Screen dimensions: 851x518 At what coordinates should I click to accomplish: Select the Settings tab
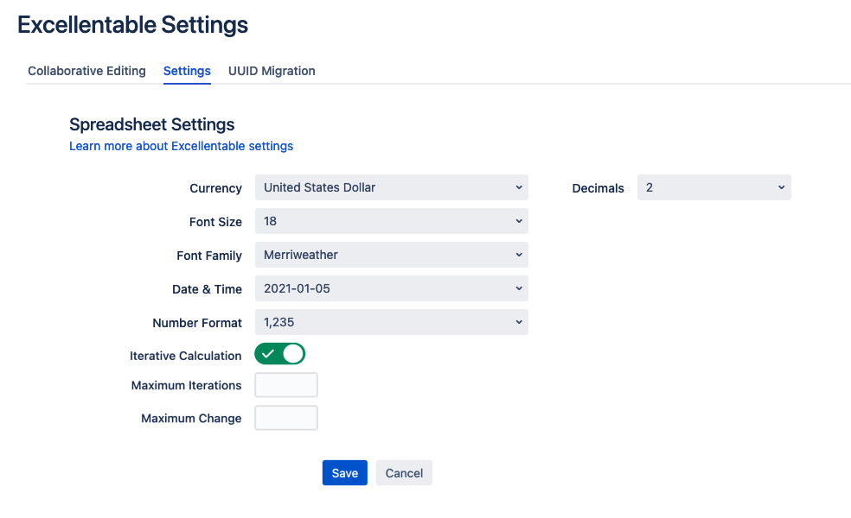pyautogui.click(x=187, y=71)
